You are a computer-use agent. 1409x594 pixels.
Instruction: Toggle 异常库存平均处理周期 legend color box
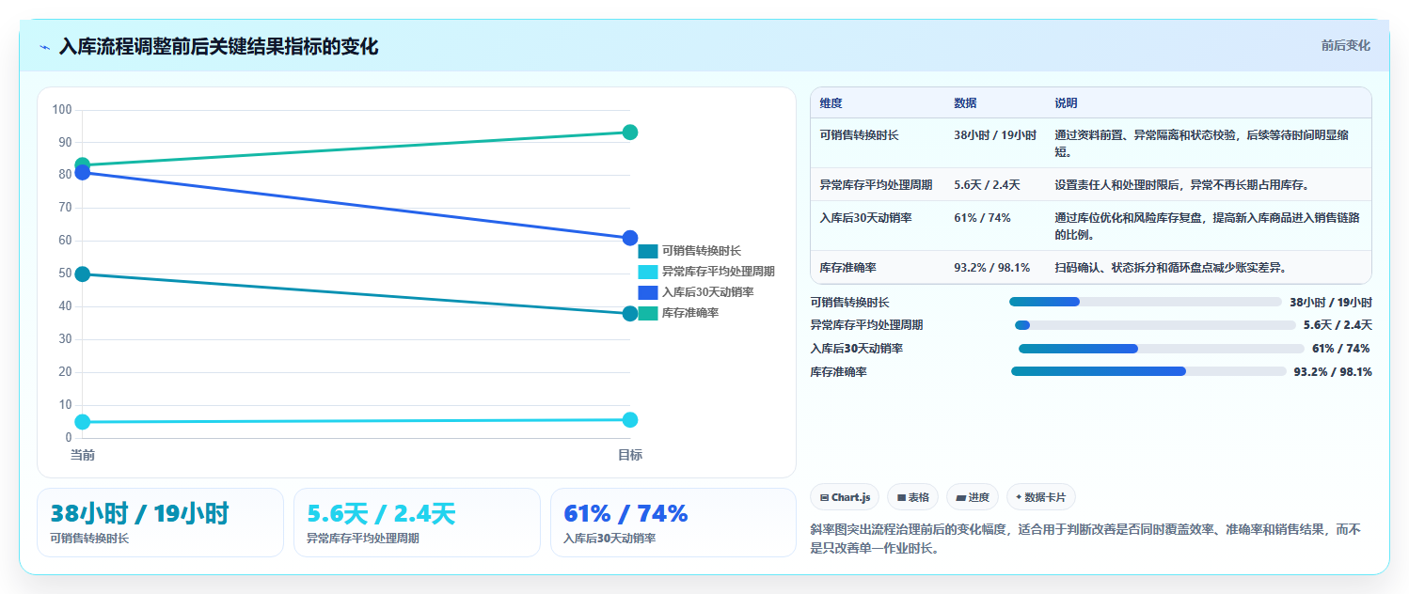pyautogui.click(x=648, y=272)
